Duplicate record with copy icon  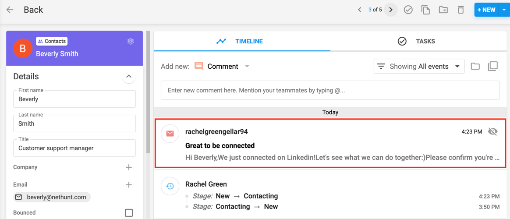(x=425, y=10)
